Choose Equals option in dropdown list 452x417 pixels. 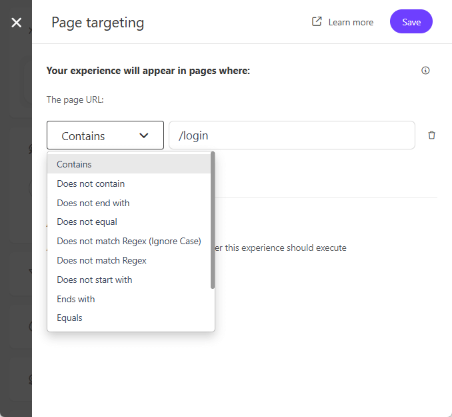click(129, 318)
